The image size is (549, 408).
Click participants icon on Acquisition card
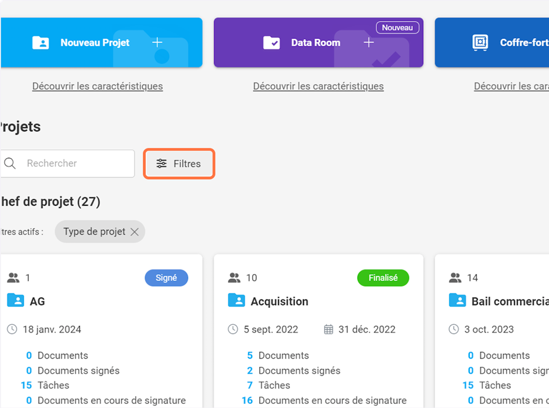coord(234,278)
